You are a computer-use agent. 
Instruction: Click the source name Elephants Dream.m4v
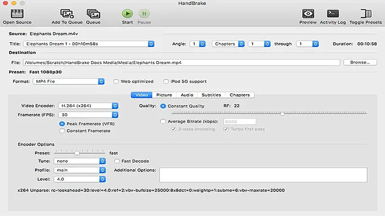(x=54, y=34)
